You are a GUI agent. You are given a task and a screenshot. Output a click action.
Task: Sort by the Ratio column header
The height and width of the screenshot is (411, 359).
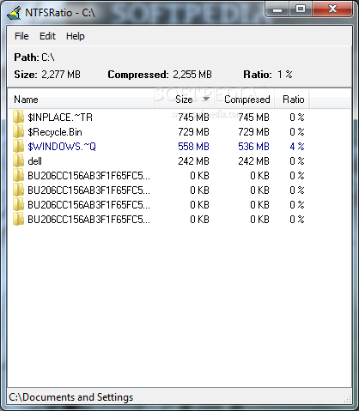click(292, 100)
